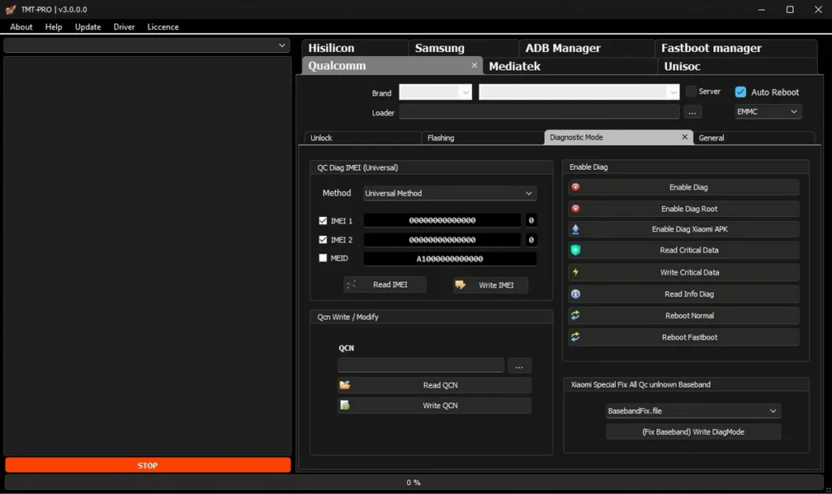Image resolution: width=832 pixels, height=494 pixels.
Task: Click the Read Critical Data shield icon
Action: pos(575,250)
